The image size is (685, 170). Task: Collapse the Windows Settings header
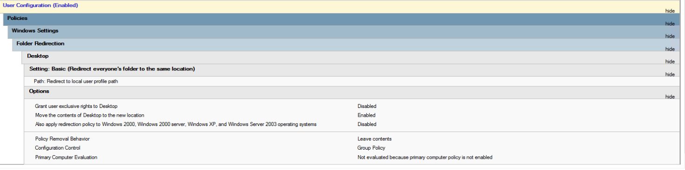click(x=344, y=32)
